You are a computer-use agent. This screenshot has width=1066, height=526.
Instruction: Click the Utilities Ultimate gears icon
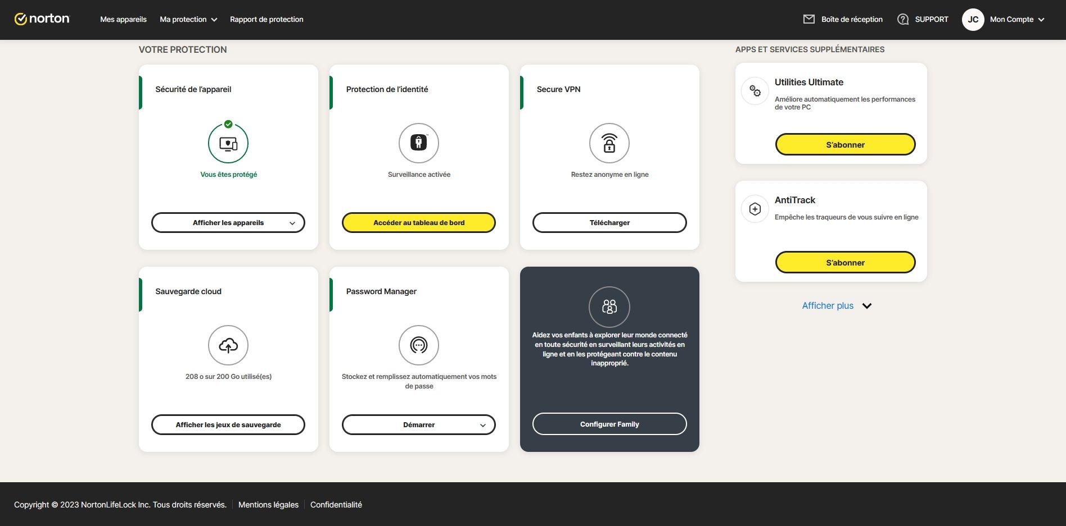(755, 91)
